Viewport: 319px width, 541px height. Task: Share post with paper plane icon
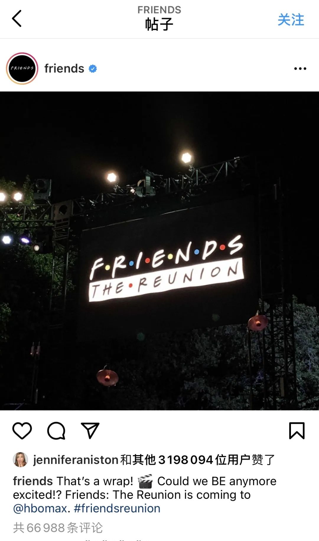90,431
